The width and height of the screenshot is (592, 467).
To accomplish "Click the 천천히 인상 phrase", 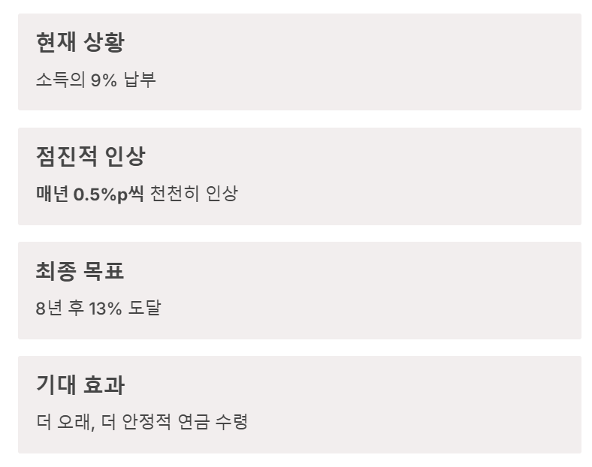I will pyautogui.click(x=194, y=194).
